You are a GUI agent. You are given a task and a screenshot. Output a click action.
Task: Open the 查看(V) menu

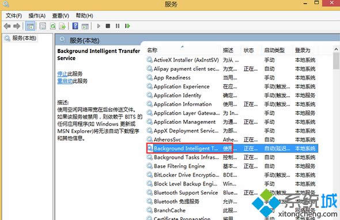[x=61, y=16]
